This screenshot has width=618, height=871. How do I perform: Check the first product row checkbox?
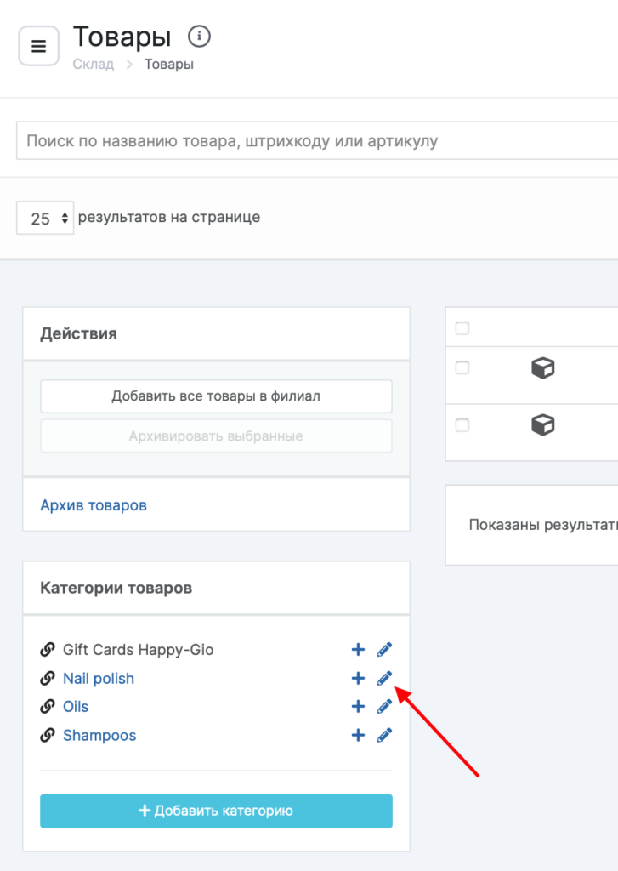462,368
